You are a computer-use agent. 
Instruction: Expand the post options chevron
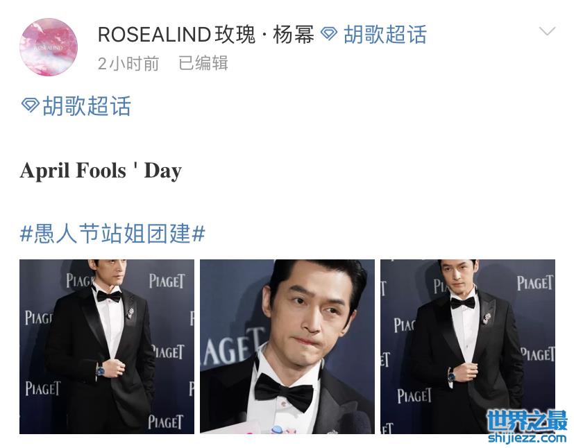[547, 31]
